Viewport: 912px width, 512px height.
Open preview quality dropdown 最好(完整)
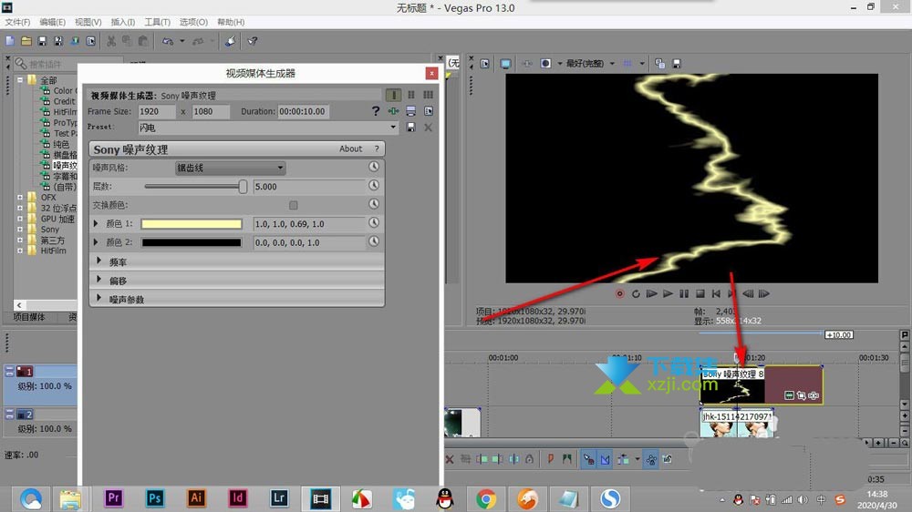590,64
